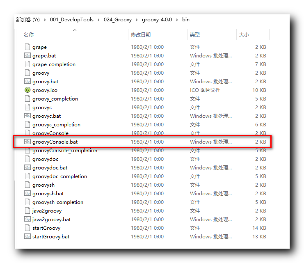Select groovyConsole_completion file name

[x=65, y=150]
